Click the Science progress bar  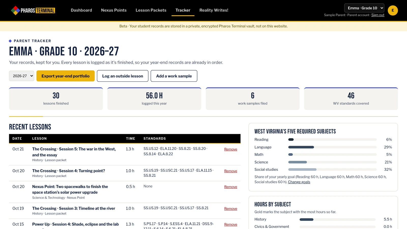332,162
